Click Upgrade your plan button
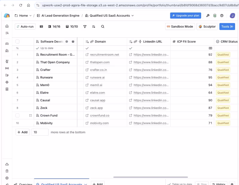Screen dimensions: 239x185 click(186, 16)
